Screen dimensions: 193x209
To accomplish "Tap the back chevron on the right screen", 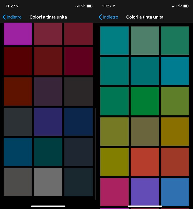I will [100, 17].
